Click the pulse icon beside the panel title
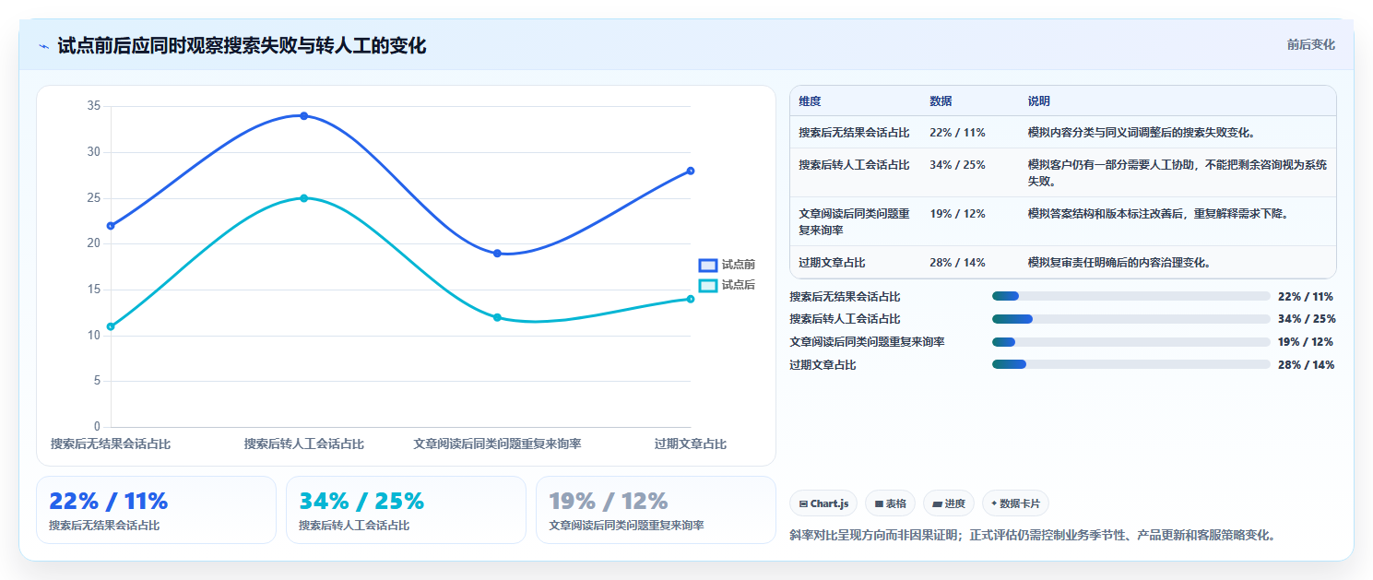The height and width of the screenshot is (580, 1373). click(x=44, y=46)
